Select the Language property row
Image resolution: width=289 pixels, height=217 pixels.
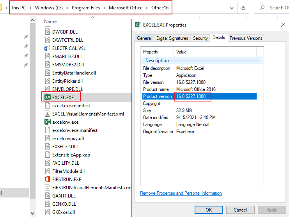pos(199,125)
